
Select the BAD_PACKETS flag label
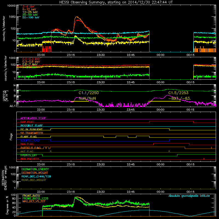pos(30,159)
